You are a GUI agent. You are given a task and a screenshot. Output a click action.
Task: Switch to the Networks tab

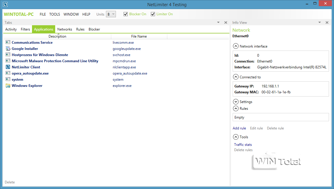tap(65, 29)
